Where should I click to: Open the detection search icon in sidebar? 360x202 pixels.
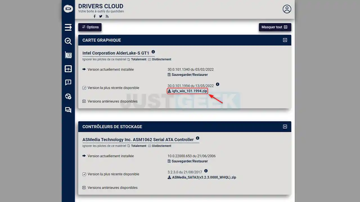68,41
